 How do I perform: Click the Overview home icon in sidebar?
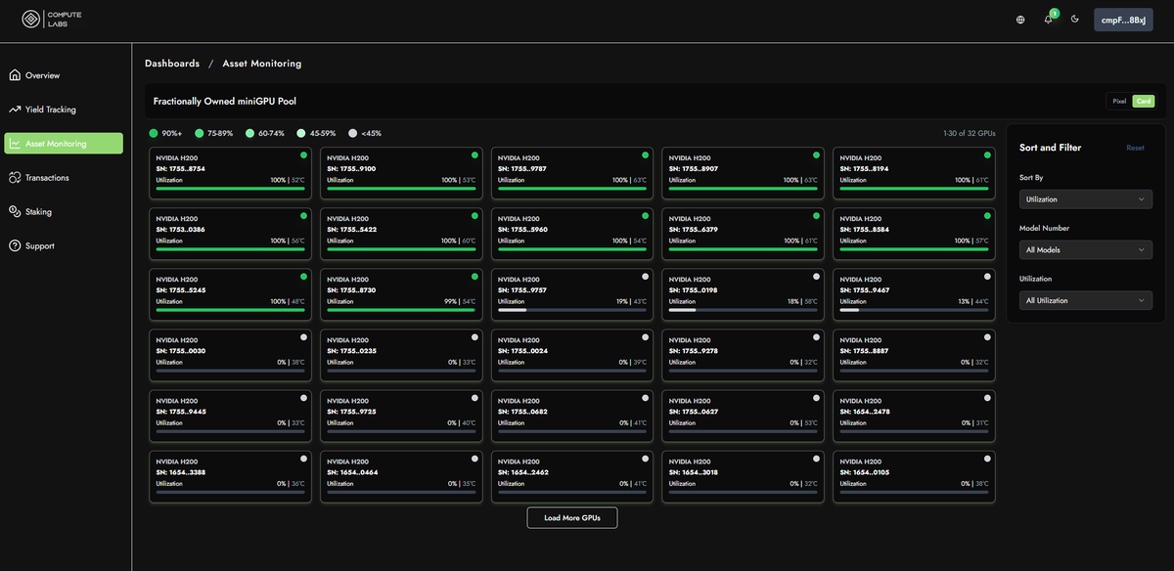coord(15,75)
